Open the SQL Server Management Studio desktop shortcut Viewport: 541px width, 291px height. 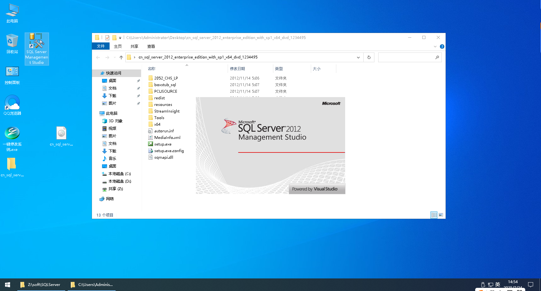coord(37,49)
